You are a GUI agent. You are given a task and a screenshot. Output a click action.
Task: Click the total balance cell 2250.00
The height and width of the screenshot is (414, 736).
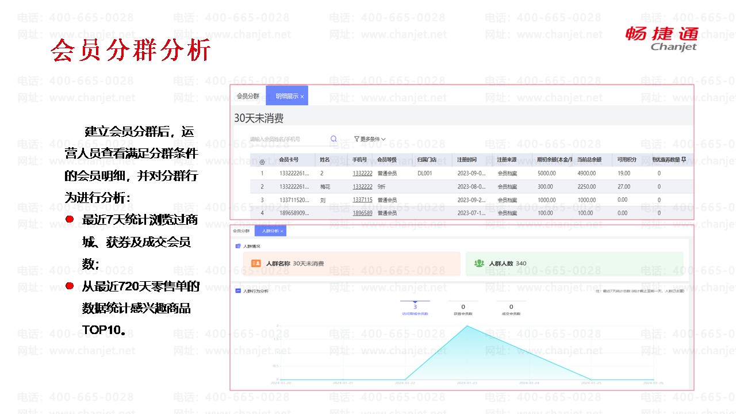(x=586, y=186)
